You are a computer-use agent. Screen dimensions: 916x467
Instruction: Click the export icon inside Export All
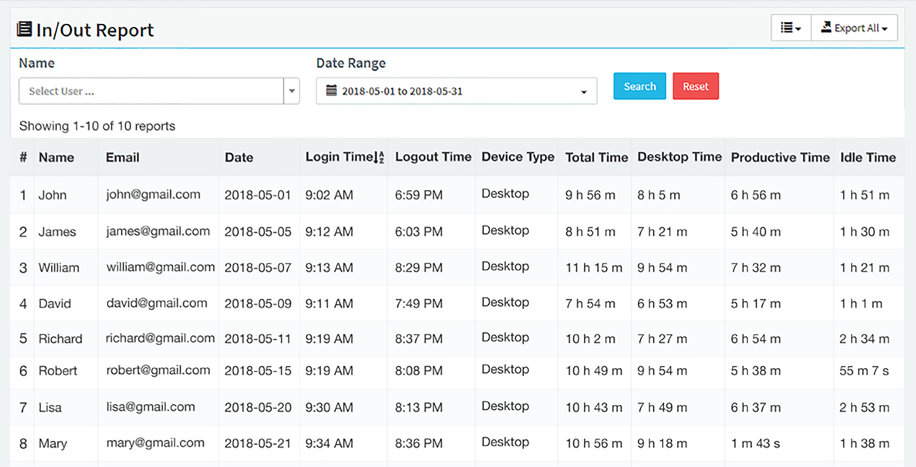tap(827, 27)
